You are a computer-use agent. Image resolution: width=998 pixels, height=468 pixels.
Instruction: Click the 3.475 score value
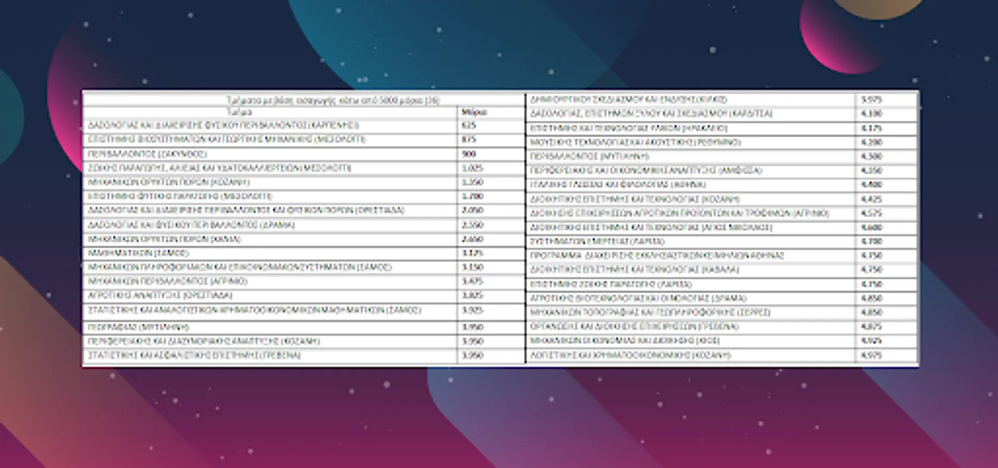(x=472, y=281)
